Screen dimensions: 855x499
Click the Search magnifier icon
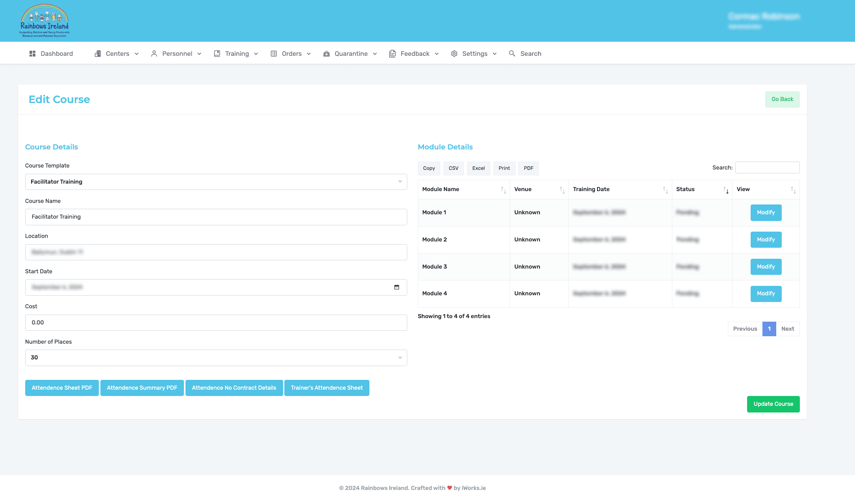click(512, 53)
